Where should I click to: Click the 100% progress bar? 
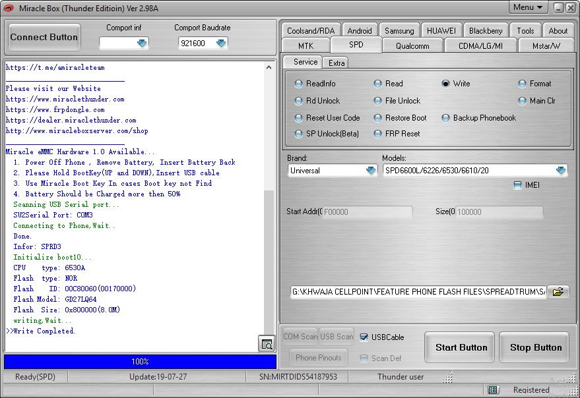[x=140, y=361]
